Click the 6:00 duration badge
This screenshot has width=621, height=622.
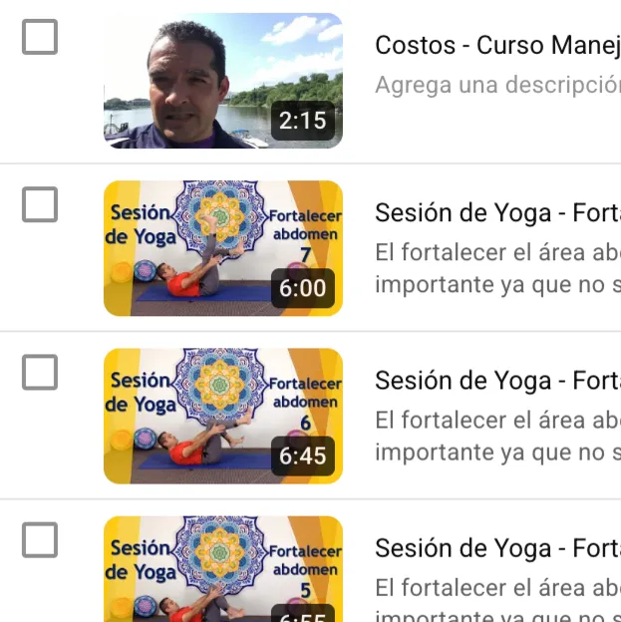(x=303, y=288)
